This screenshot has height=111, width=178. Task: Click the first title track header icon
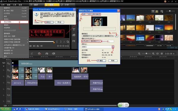(x=9, y=83)
